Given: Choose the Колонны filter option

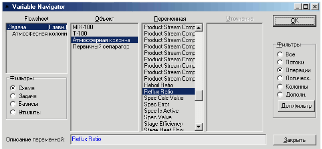Looking at the screenshot, I should coord(280,87).
